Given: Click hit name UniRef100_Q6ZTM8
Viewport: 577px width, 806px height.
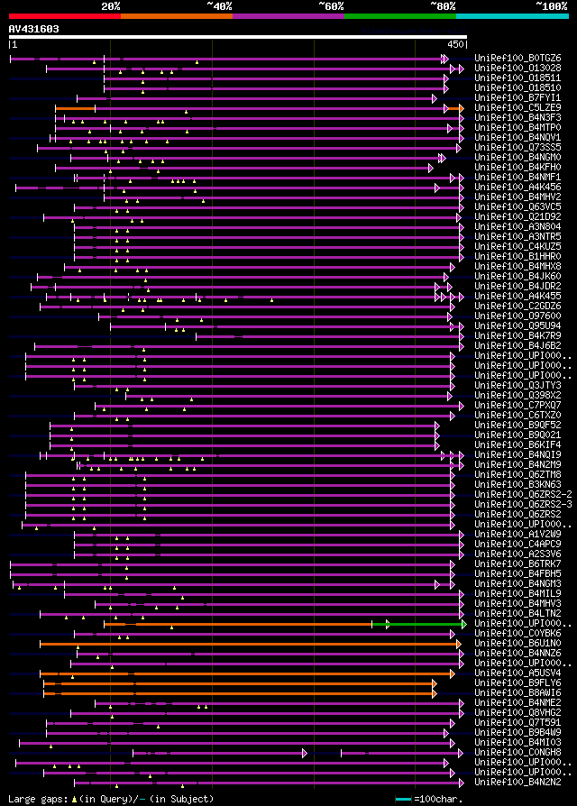Looking at the screenshot, I should (517, 475).
